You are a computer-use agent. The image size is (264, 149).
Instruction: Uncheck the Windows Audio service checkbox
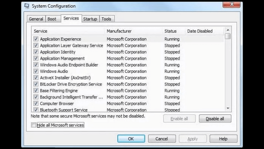(36, 71)
